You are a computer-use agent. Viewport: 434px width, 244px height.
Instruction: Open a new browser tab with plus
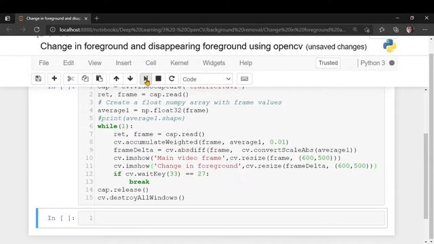(96, 18)
